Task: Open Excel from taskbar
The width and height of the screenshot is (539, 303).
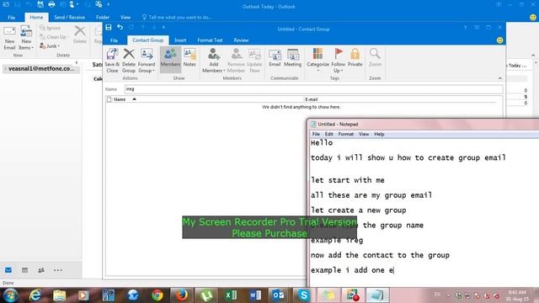Action: 231,295
